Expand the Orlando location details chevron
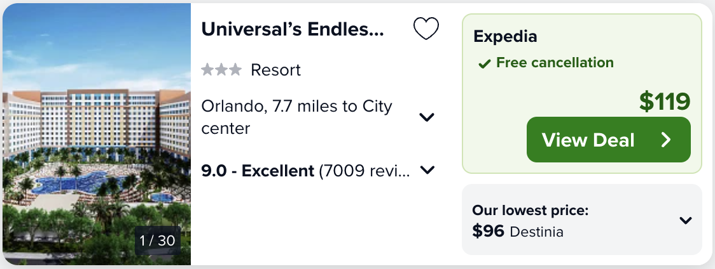 click(427, 117)
